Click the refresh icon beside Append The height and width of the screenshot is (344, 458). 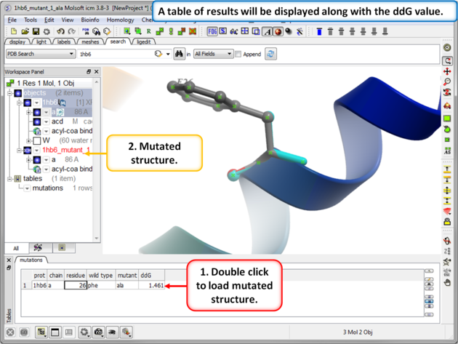270,54
